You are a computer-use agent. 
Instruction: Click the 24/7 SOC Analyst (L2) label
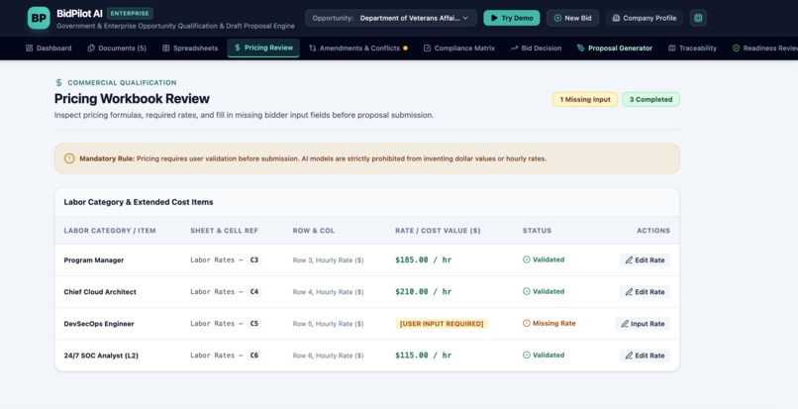[x=101, y=355]
